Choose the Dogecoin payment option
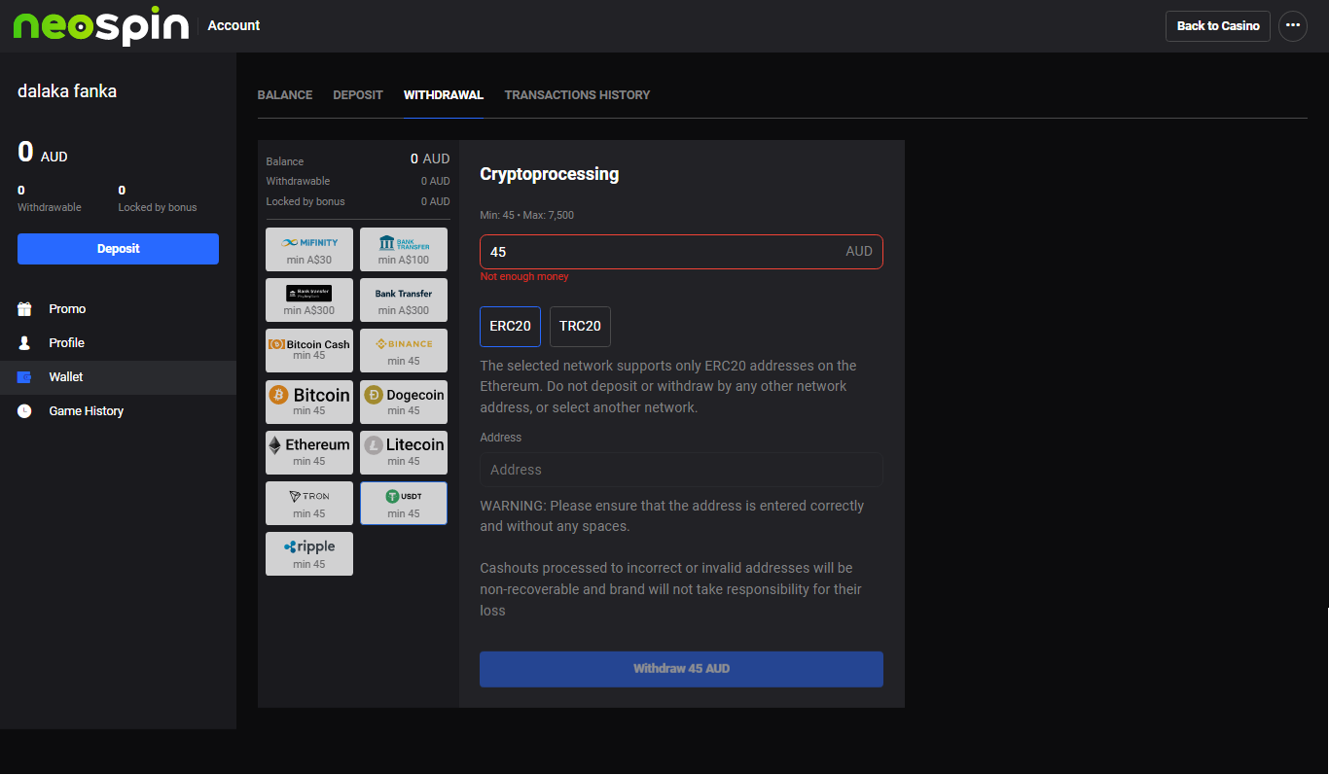 pyautogui.click(x=403, y=402)
